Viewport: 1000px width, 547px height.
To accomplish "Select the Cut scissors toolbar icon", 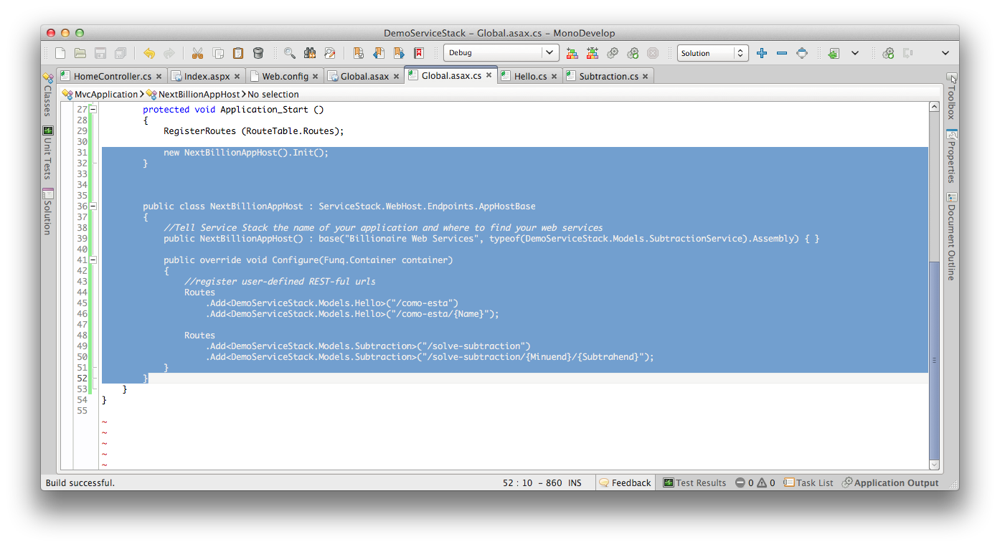I will click(197, 52).
